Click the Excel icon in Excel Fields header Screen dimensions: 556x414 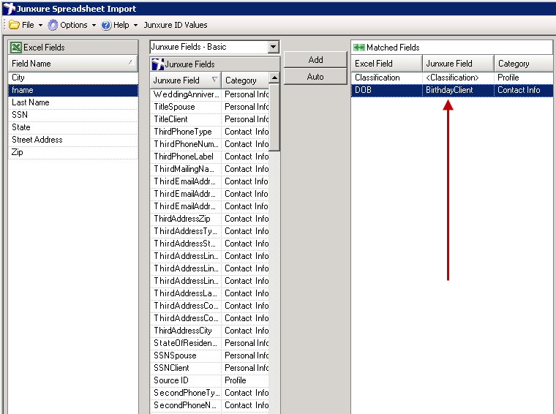[16, 47]
